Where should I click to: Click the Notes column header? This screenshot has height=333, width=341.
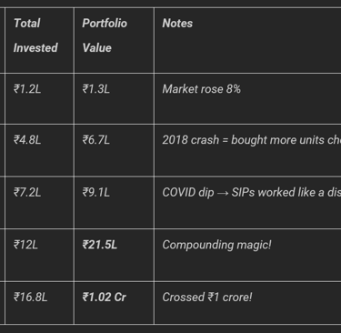[x=177, y=24]
